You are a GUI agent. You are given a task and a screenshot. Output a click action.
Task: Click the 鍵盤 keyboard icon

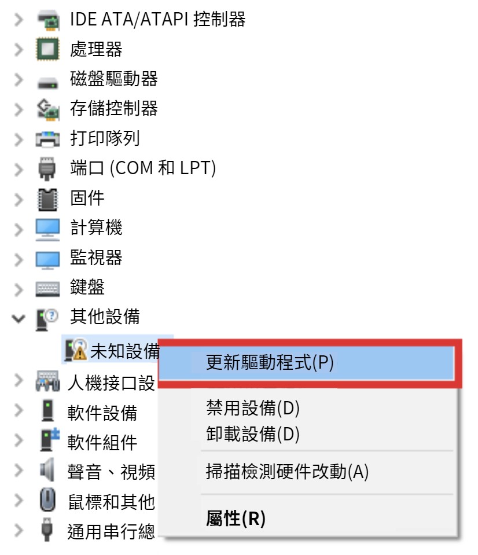[48, 288]
